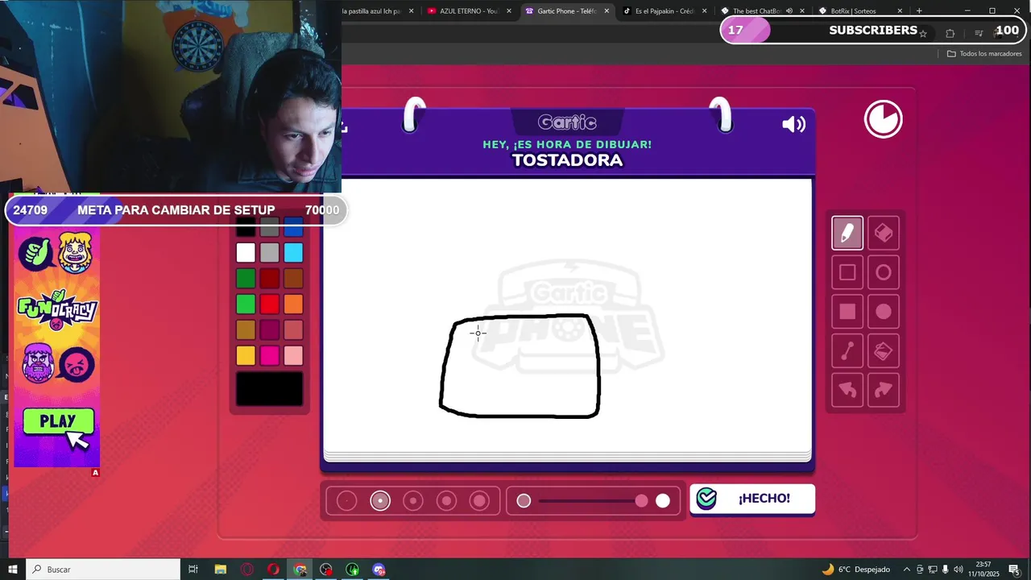Adjust the opacity slider track

pyautogui.click(x=593, y=501)
